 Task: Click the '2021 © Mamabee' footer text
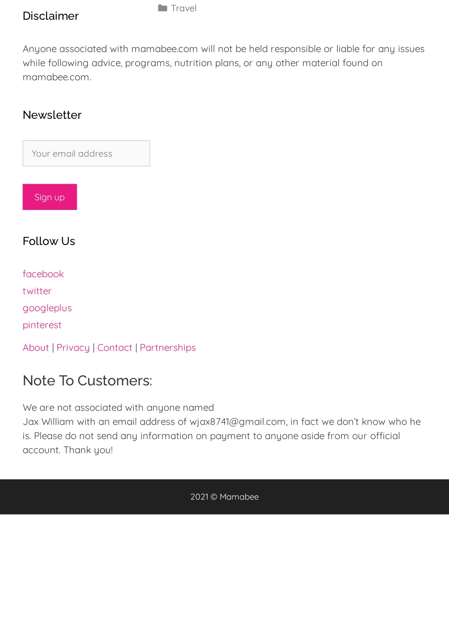(x=224, y=497)
